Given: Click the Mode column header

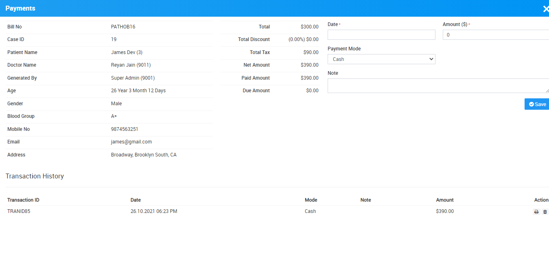Looking at the screenshot, I should 311,200.
